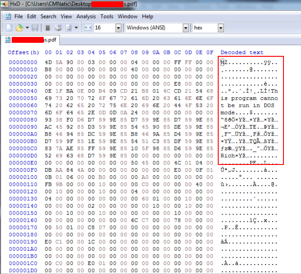This screenshot has width=301, height=274.
Task: Click byte E8 in row 00000030
Action: pyautogui.click(x=177, y=84)
